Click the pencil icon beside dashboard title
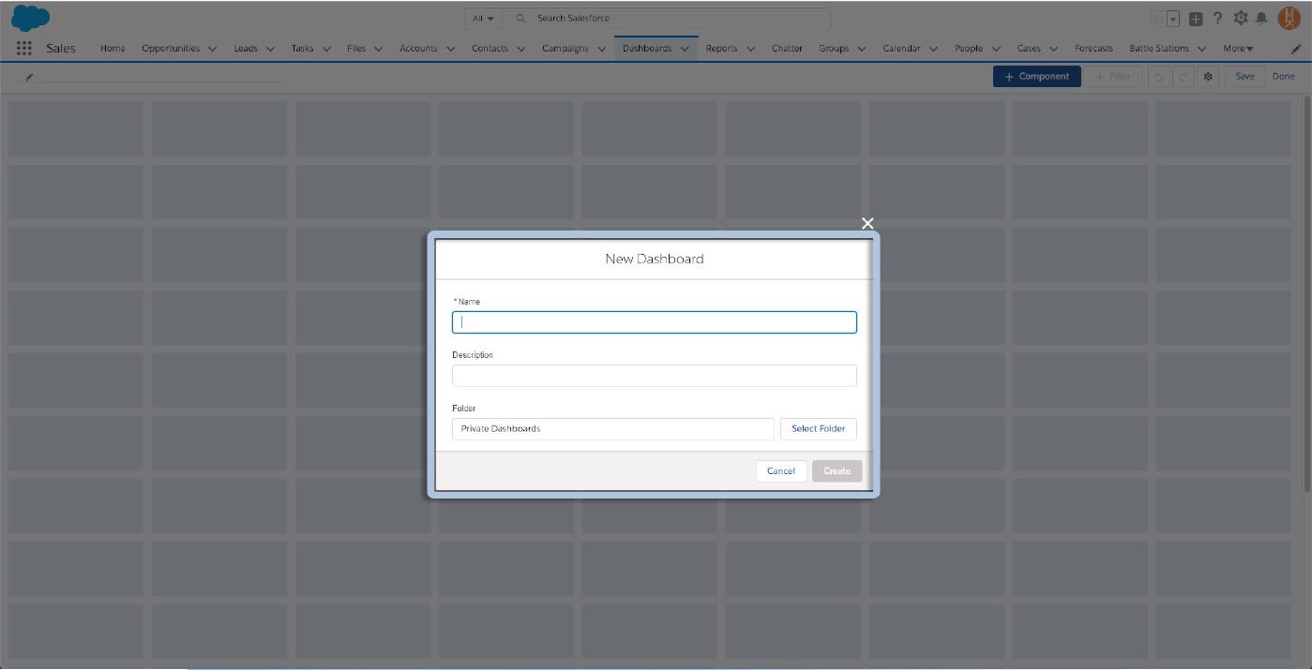The image size is (1312, 670). click(29, 77)
